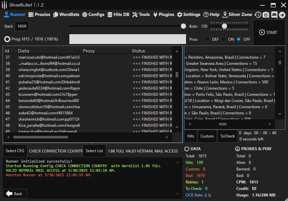
Task: Click the DATA section refresh icon
Action: [187, 149]
